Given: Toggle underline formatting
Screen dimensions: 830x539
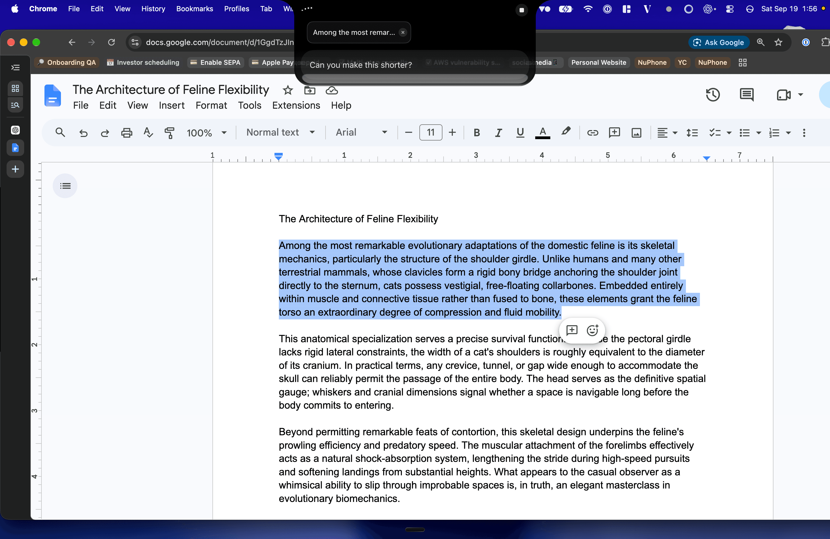Looking at the screenshot, I should 520,133.
